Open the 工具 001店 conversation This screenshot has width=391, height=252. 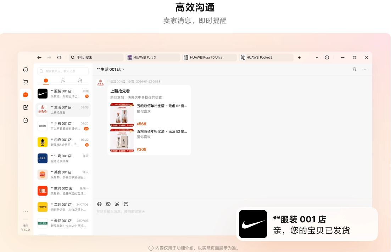pos(63,207)
